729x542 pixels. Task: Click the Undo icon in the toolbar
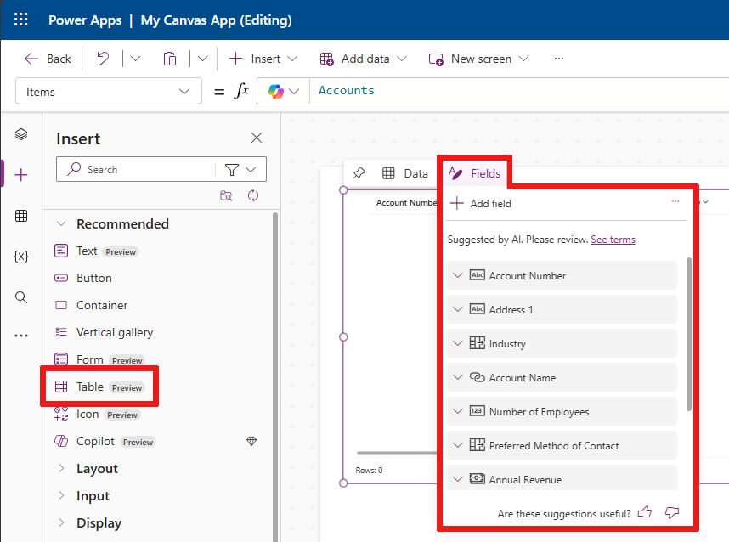(x=102, y=58)
